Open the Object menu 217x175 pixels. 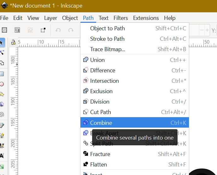pos(70,18)
